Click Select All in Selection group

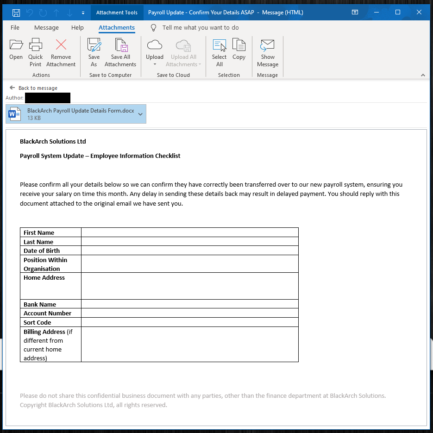[x=219, y=53]
